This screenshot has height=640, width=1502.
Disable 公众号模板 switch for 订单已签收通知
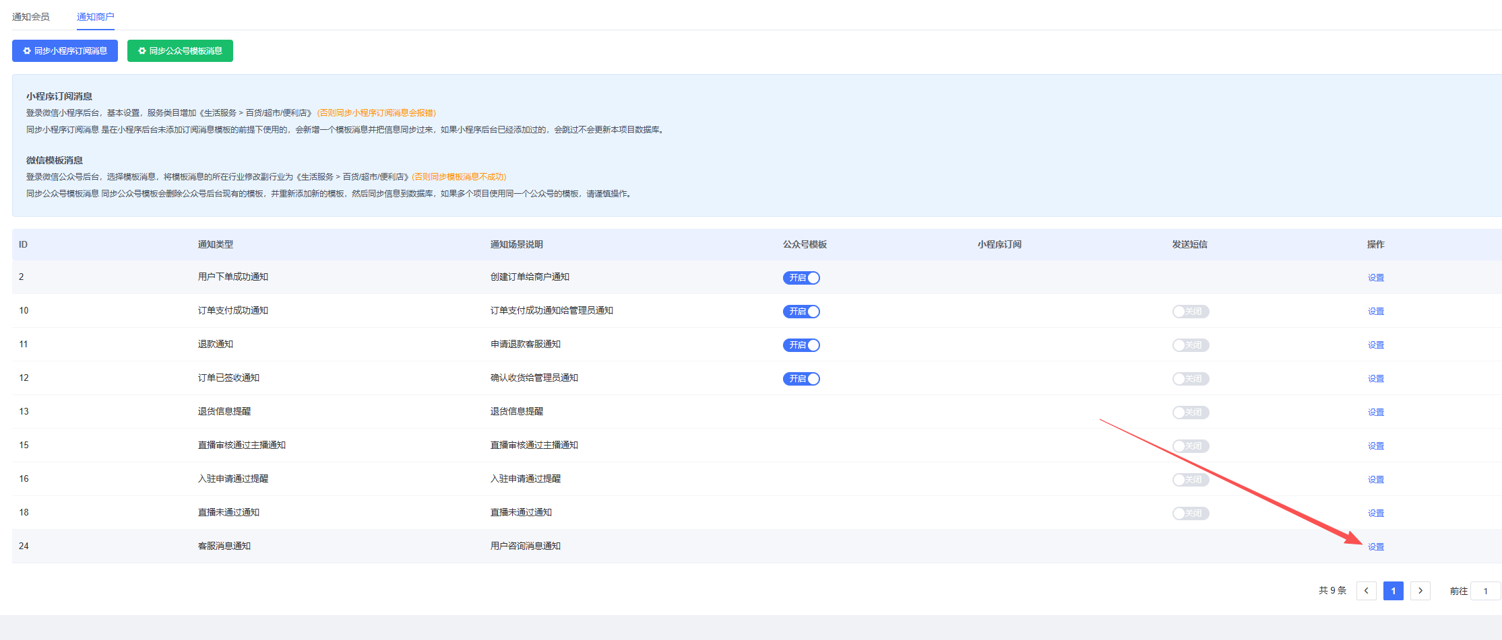pos(801,379)
